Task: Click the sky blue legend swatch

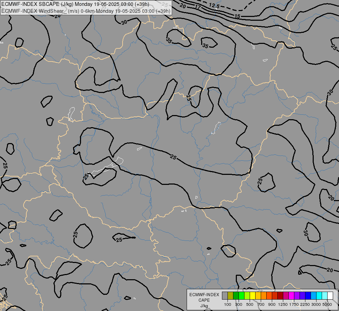Action: [x=313, y=296]
